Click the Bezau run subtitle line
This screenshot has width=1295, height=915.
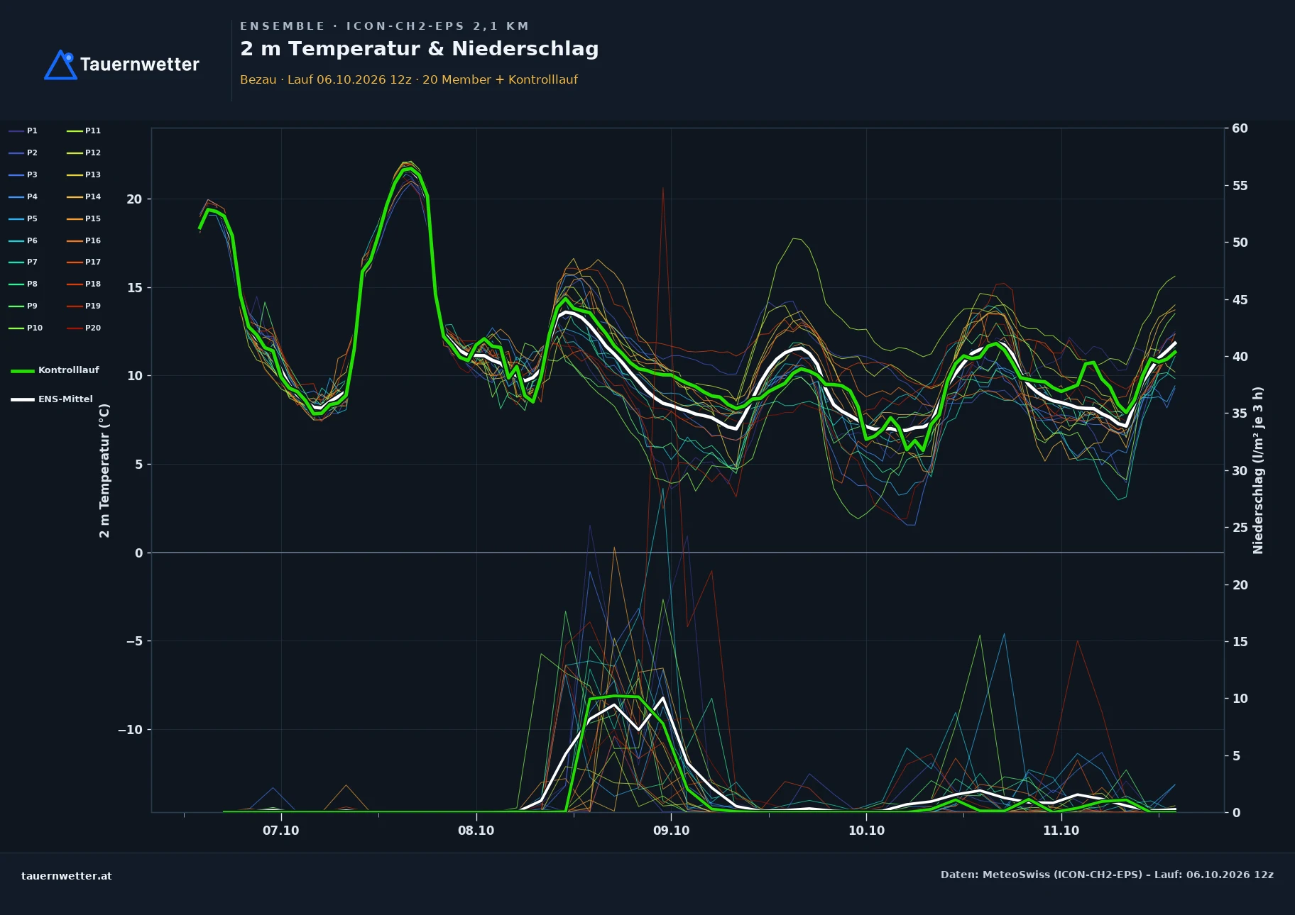(409, 79)
